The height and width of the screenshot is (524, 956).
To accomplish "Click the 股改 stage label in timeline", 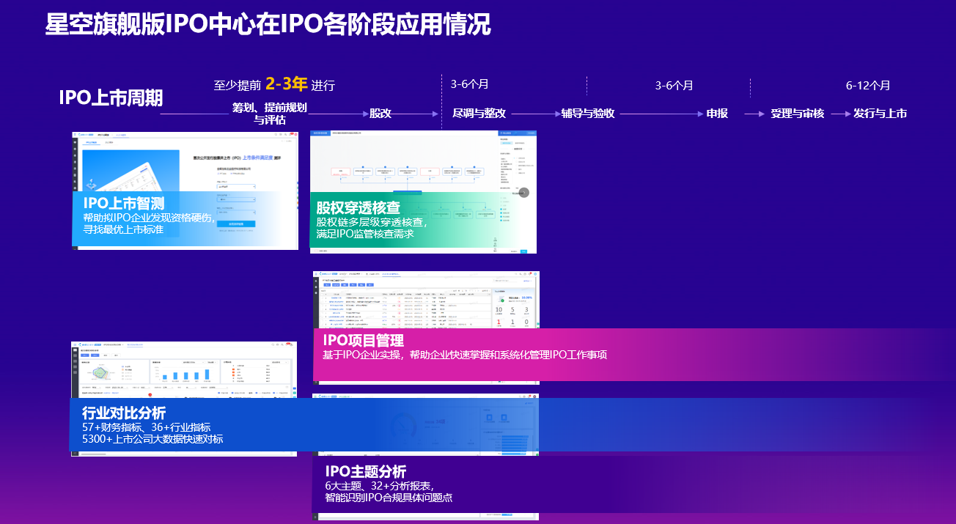I will [x=380, y=114].
